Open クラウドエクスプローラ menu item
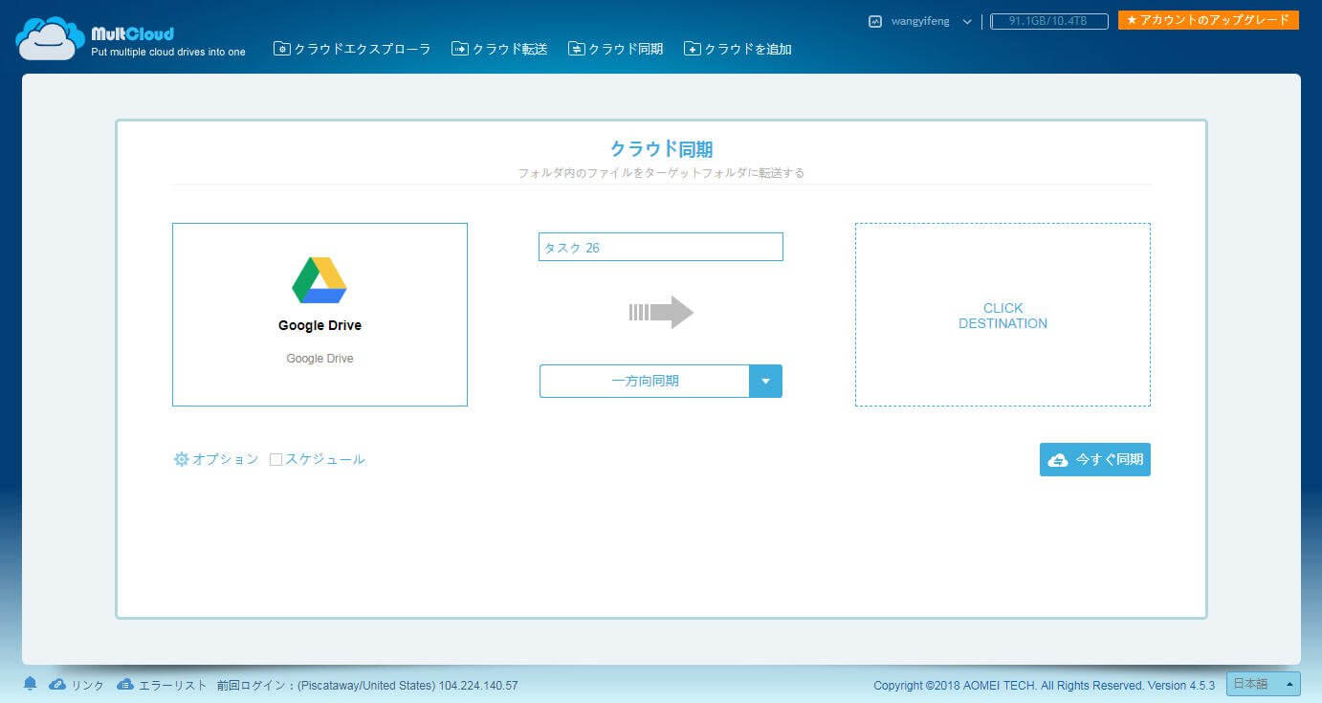Image resolution: width=1322 pixels, height=703 pixels. pos(352,49)
